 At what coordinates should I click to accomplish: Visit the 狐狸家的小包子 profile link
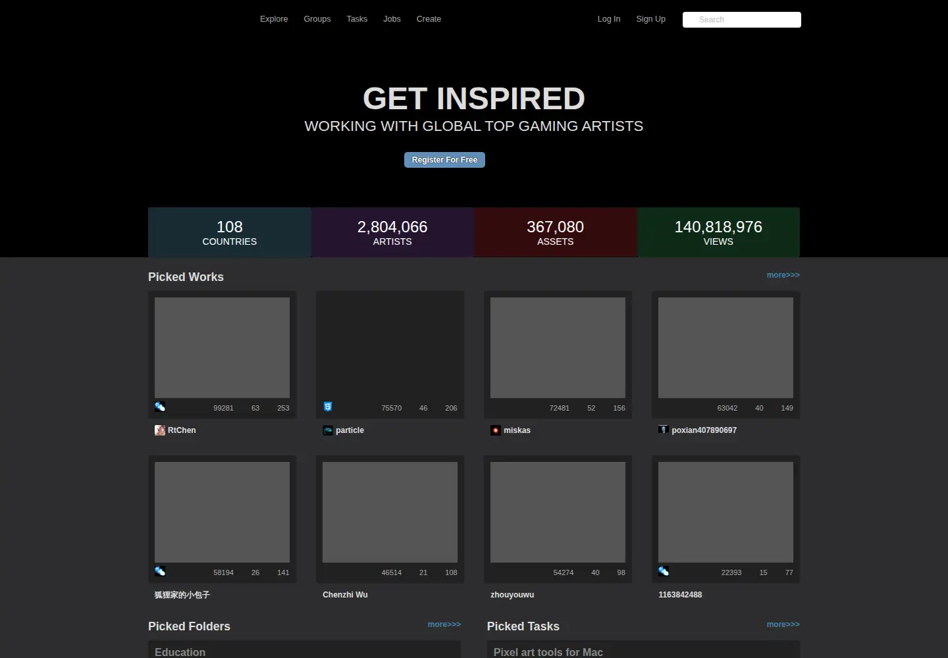click(182, 595)
